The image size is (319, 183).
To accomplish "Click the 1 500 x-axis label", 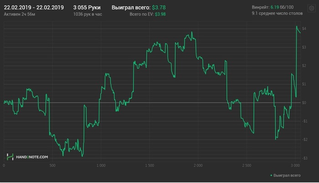I will point(149,166).
